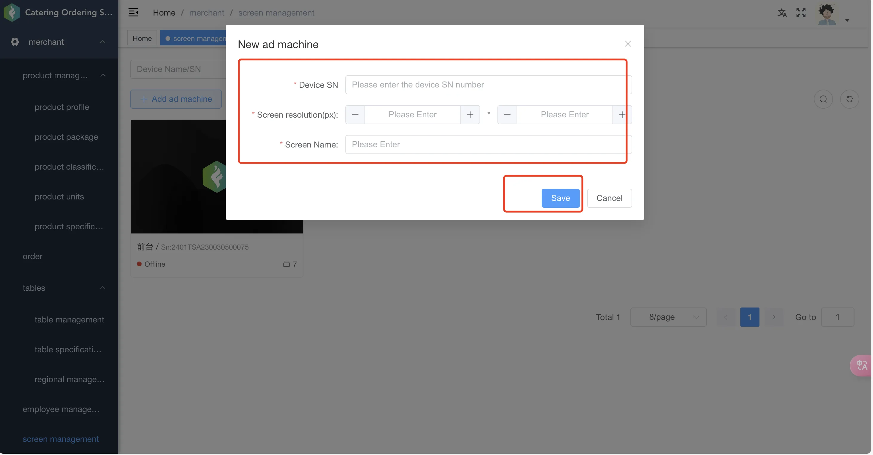The image size is (873, 455).
Task: Click the Catering Ordering System logo
Action: 12,13
